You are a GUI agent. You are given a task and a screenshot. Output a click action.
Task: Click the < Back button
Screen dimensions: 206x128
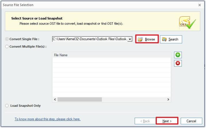pos(145,121)
